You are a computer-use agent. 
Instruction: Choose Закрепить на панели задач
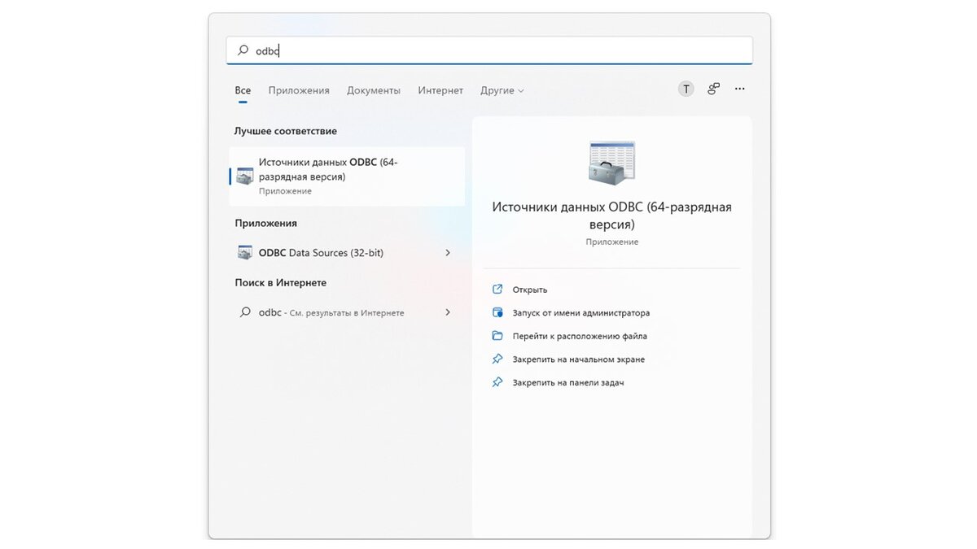(567, 382)
